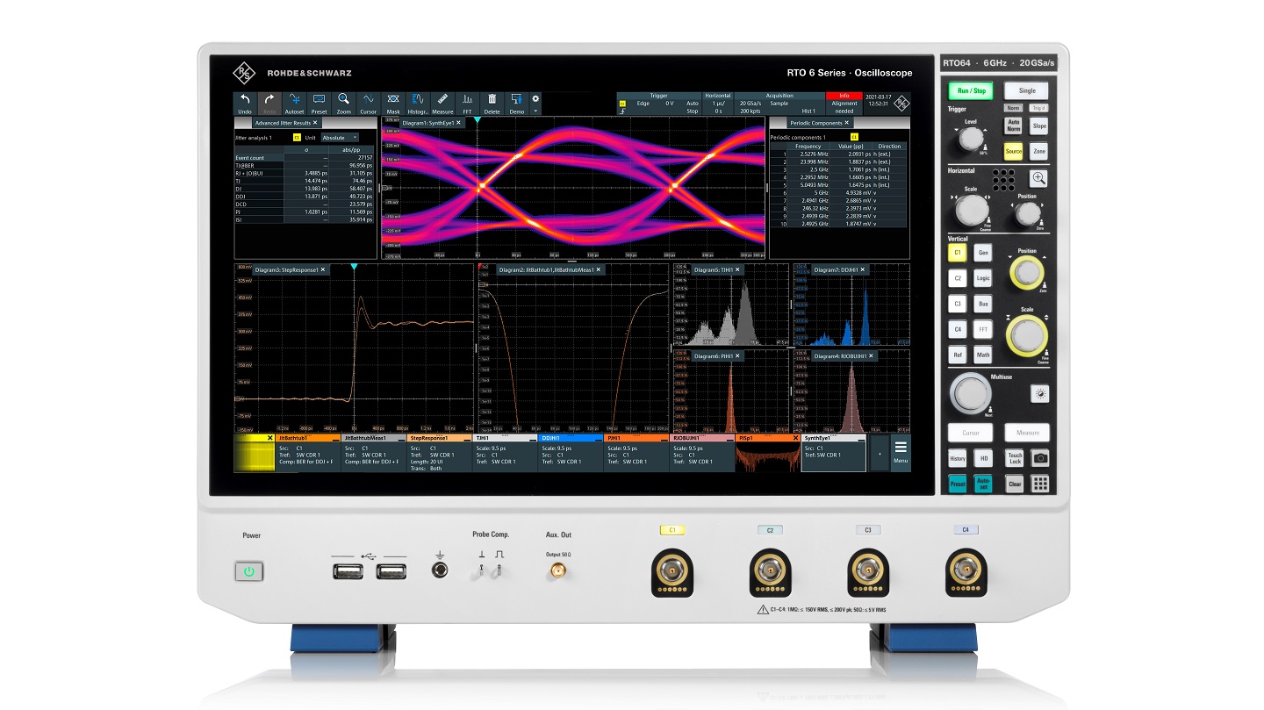Open the Horizontal settings panel in the header
This screenshot has height=710, width=1264.
coord(718,104)
